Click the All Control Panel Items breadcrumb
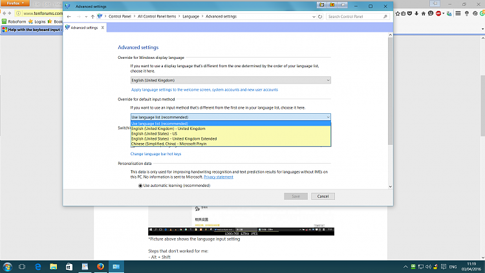485x273 pixels. coord(157,16)
